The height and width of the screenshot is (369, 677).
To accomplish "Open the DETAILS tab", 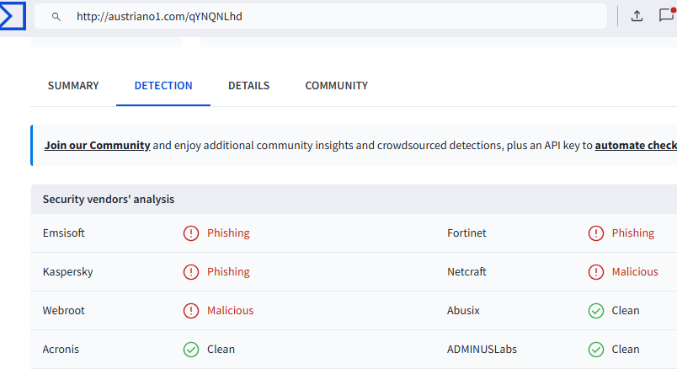I will pyautogui.click(x=248, y=86).
